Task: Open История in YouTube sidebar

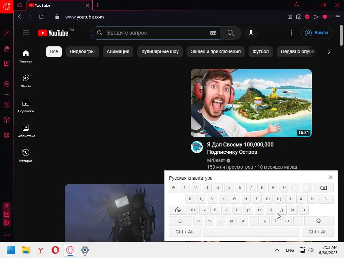Action: pyautogui.click(x=26, y=156)
